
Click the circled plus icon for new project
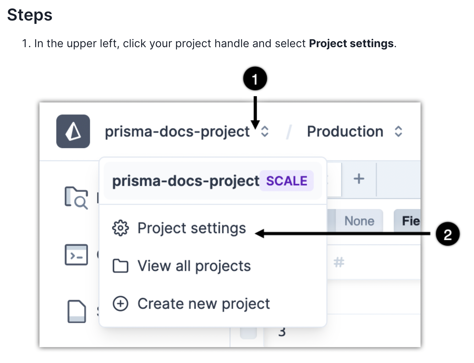coord(120,304)
